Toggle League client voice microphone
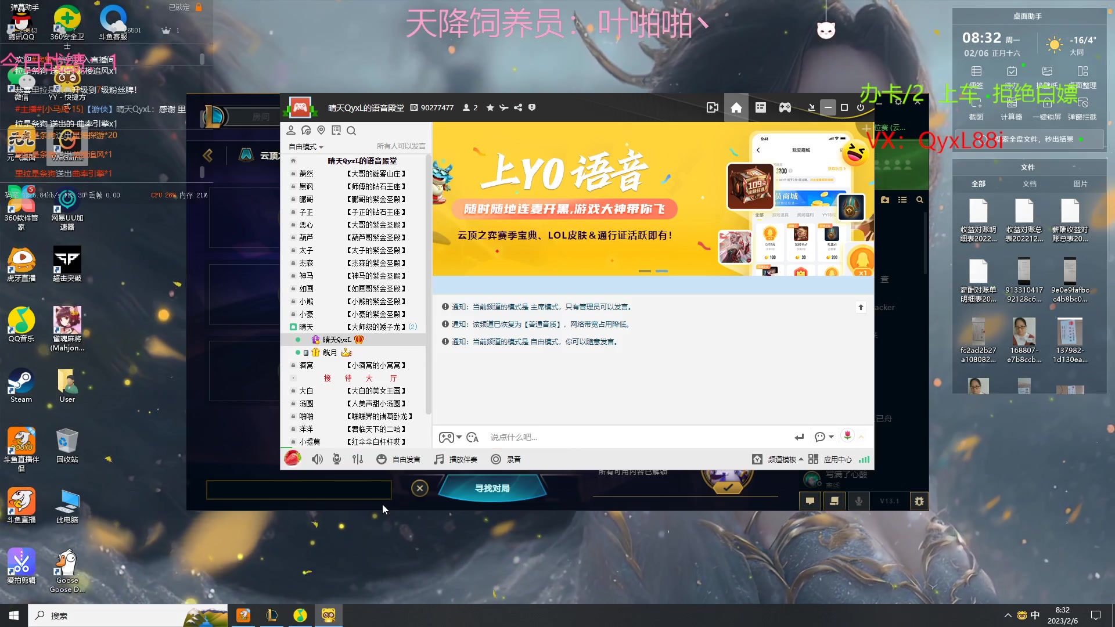 (x=859, y=501)
